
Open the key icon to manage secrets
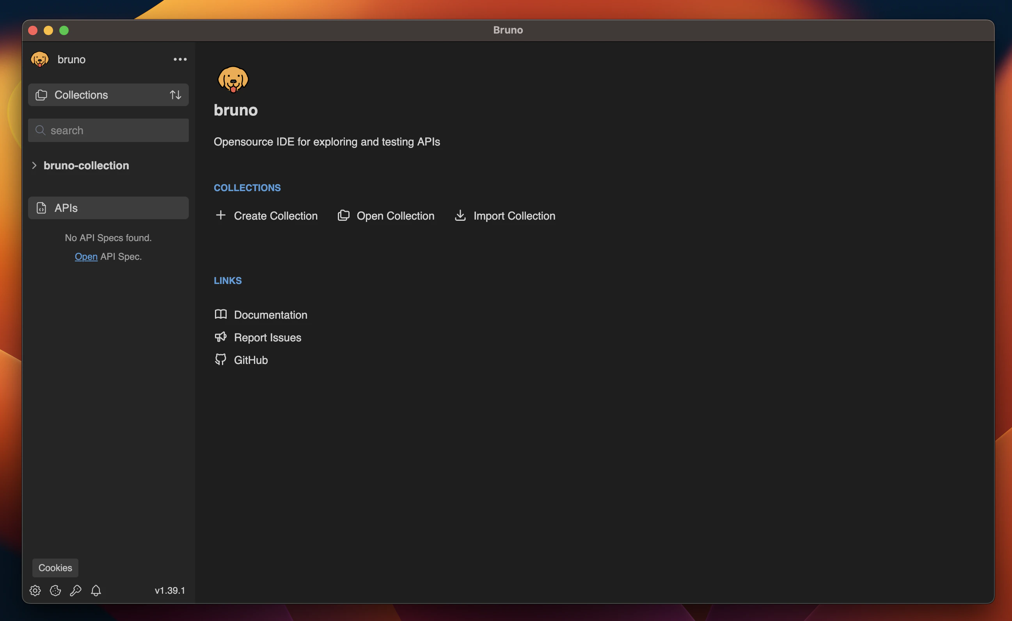pyautogui.click(x=76, y=590)
